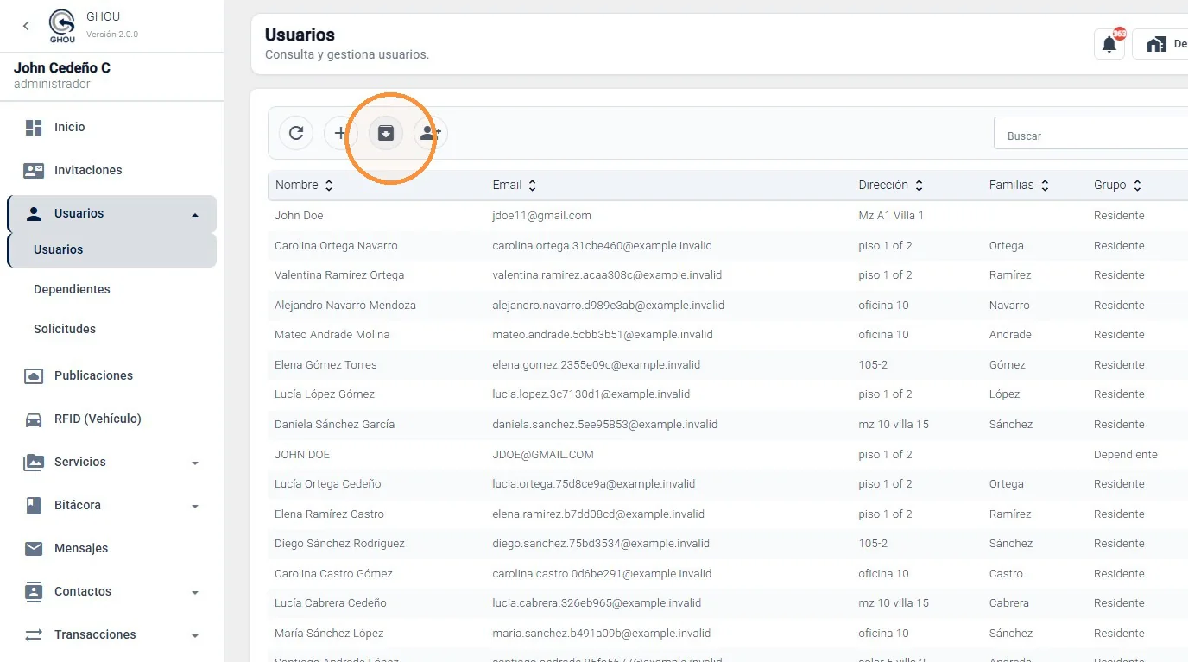
Task: Select the row for Carolina Ortega Navarro
Action: coord(728,245)
